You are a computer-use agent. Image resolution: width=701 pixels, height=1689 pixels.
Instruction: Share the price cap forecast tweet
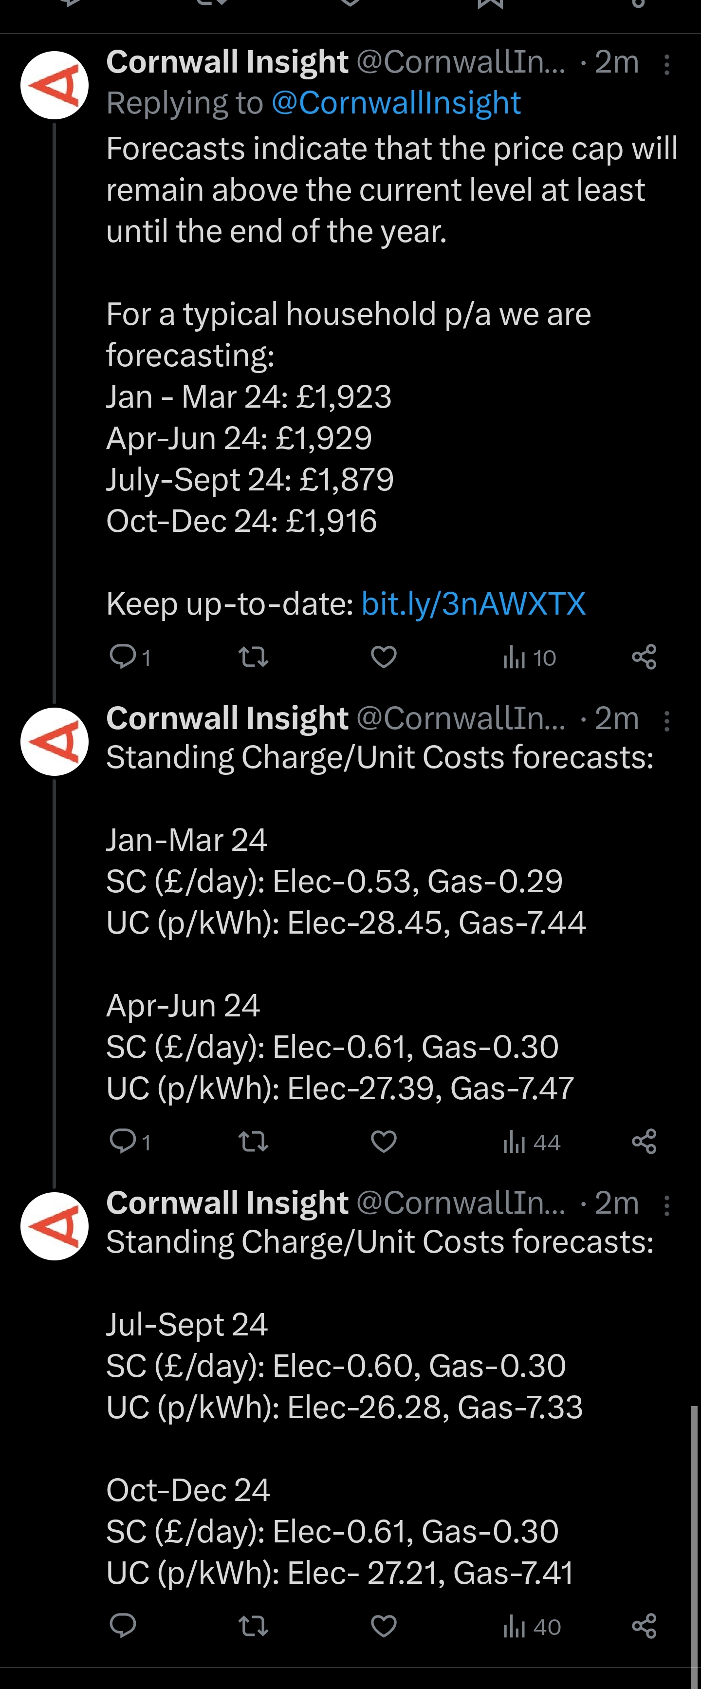pos(644,657)
